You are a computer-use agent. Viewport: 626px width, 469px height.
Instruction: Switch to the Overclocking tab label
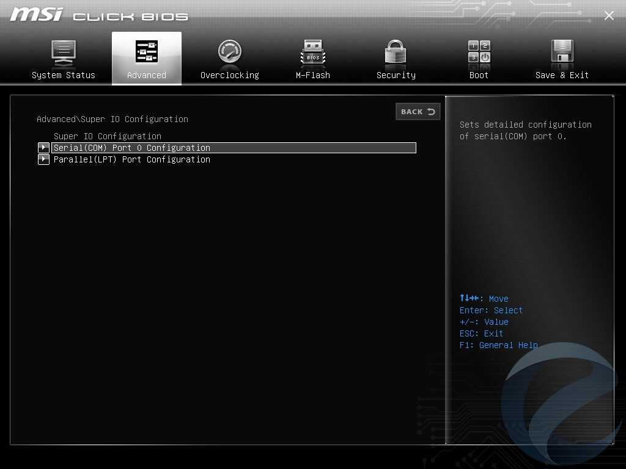coord(230,75)
